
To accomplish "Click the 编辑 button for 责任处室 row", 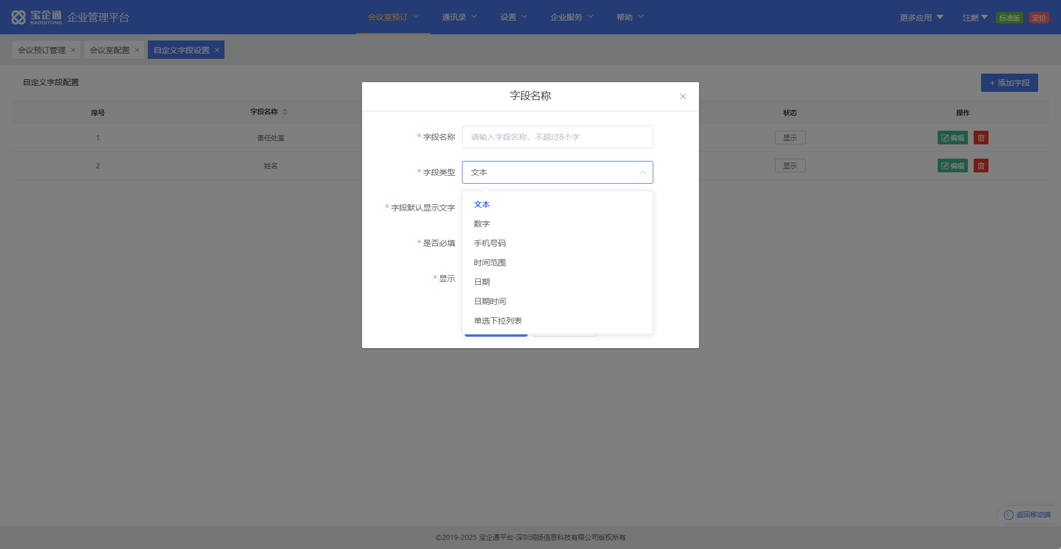I will (x=952, y=138).
